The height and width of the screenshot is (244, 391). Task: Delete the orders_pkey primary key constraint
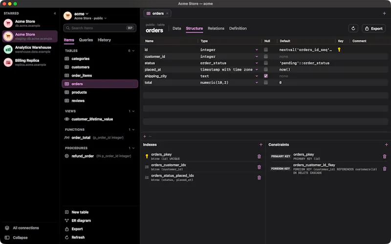(x=385, y=156)
